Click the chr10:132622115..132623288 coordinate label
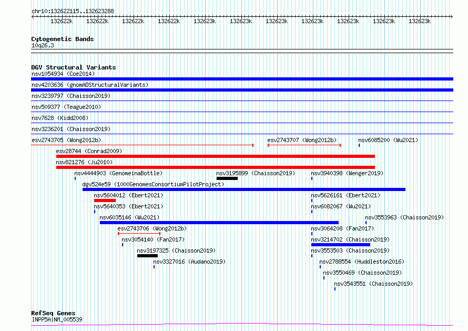This screenshot has height=331, width=468. (x=73, y=12)
